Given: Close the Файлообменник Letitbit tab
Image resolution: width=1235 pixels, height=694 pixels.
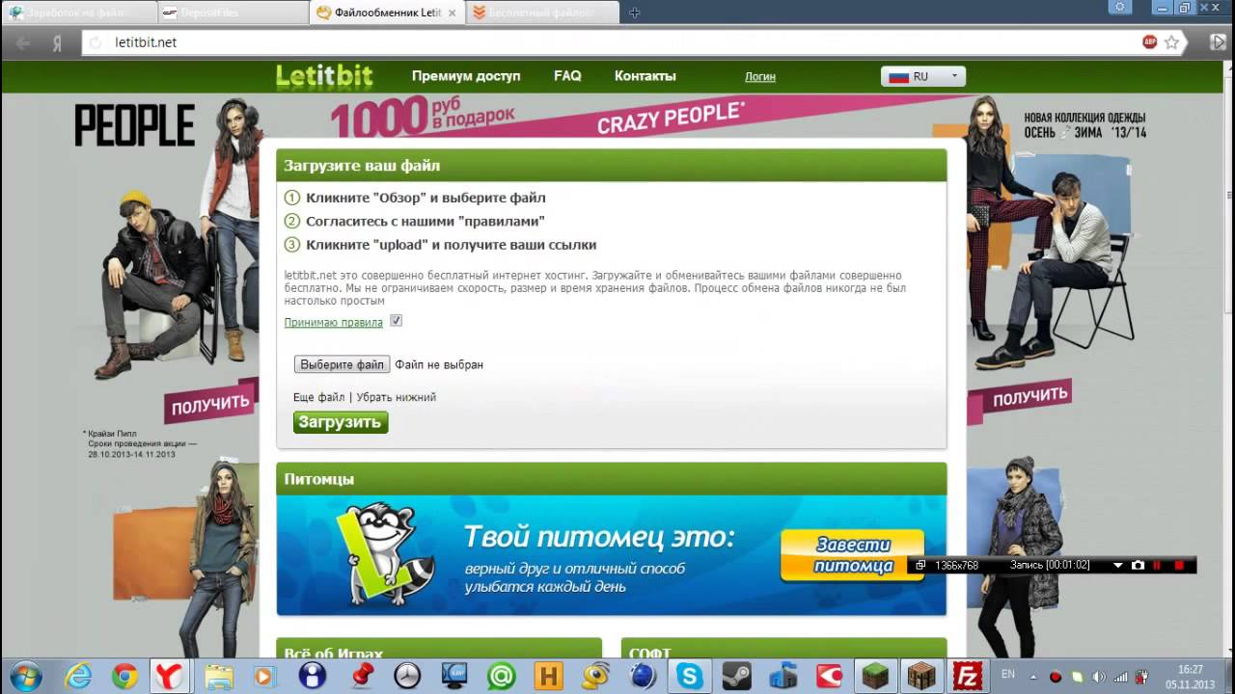Looking at the screenshot, I should tap(452, 13).
